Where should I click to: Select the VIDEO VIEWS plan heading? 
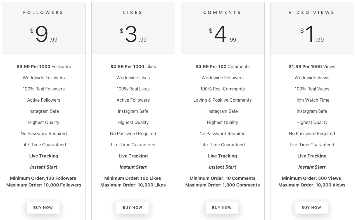pos(312,13)
